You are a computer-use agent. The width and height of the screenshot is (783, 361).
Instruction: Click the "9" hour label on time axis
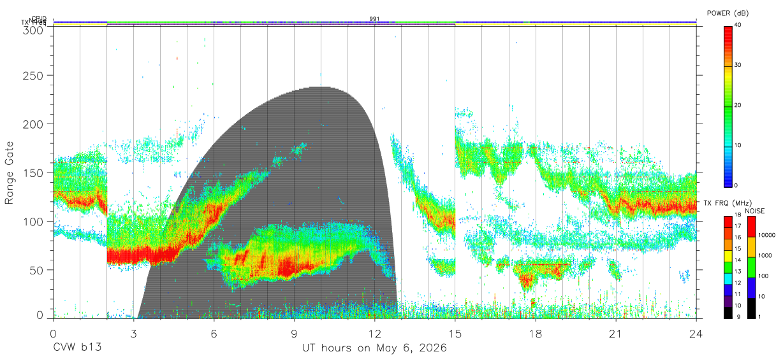point(295,333)
